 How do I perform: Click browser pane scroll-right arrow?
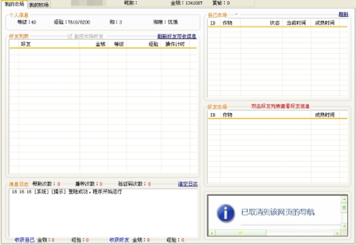point(337,233)
